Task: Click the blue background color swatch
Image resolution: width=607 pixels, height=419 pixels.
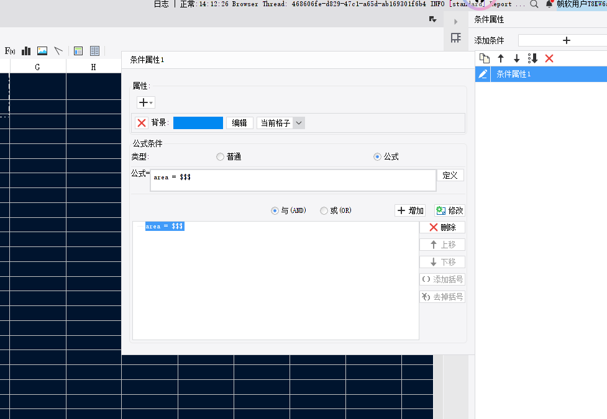Action: (198, 123)
